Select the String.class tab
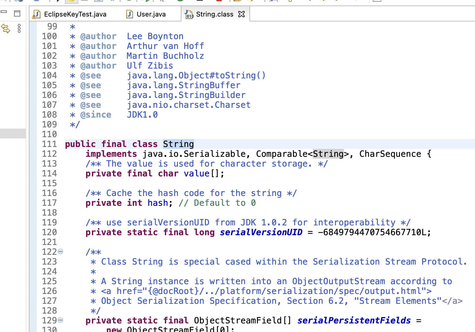 tap(215, 14)
